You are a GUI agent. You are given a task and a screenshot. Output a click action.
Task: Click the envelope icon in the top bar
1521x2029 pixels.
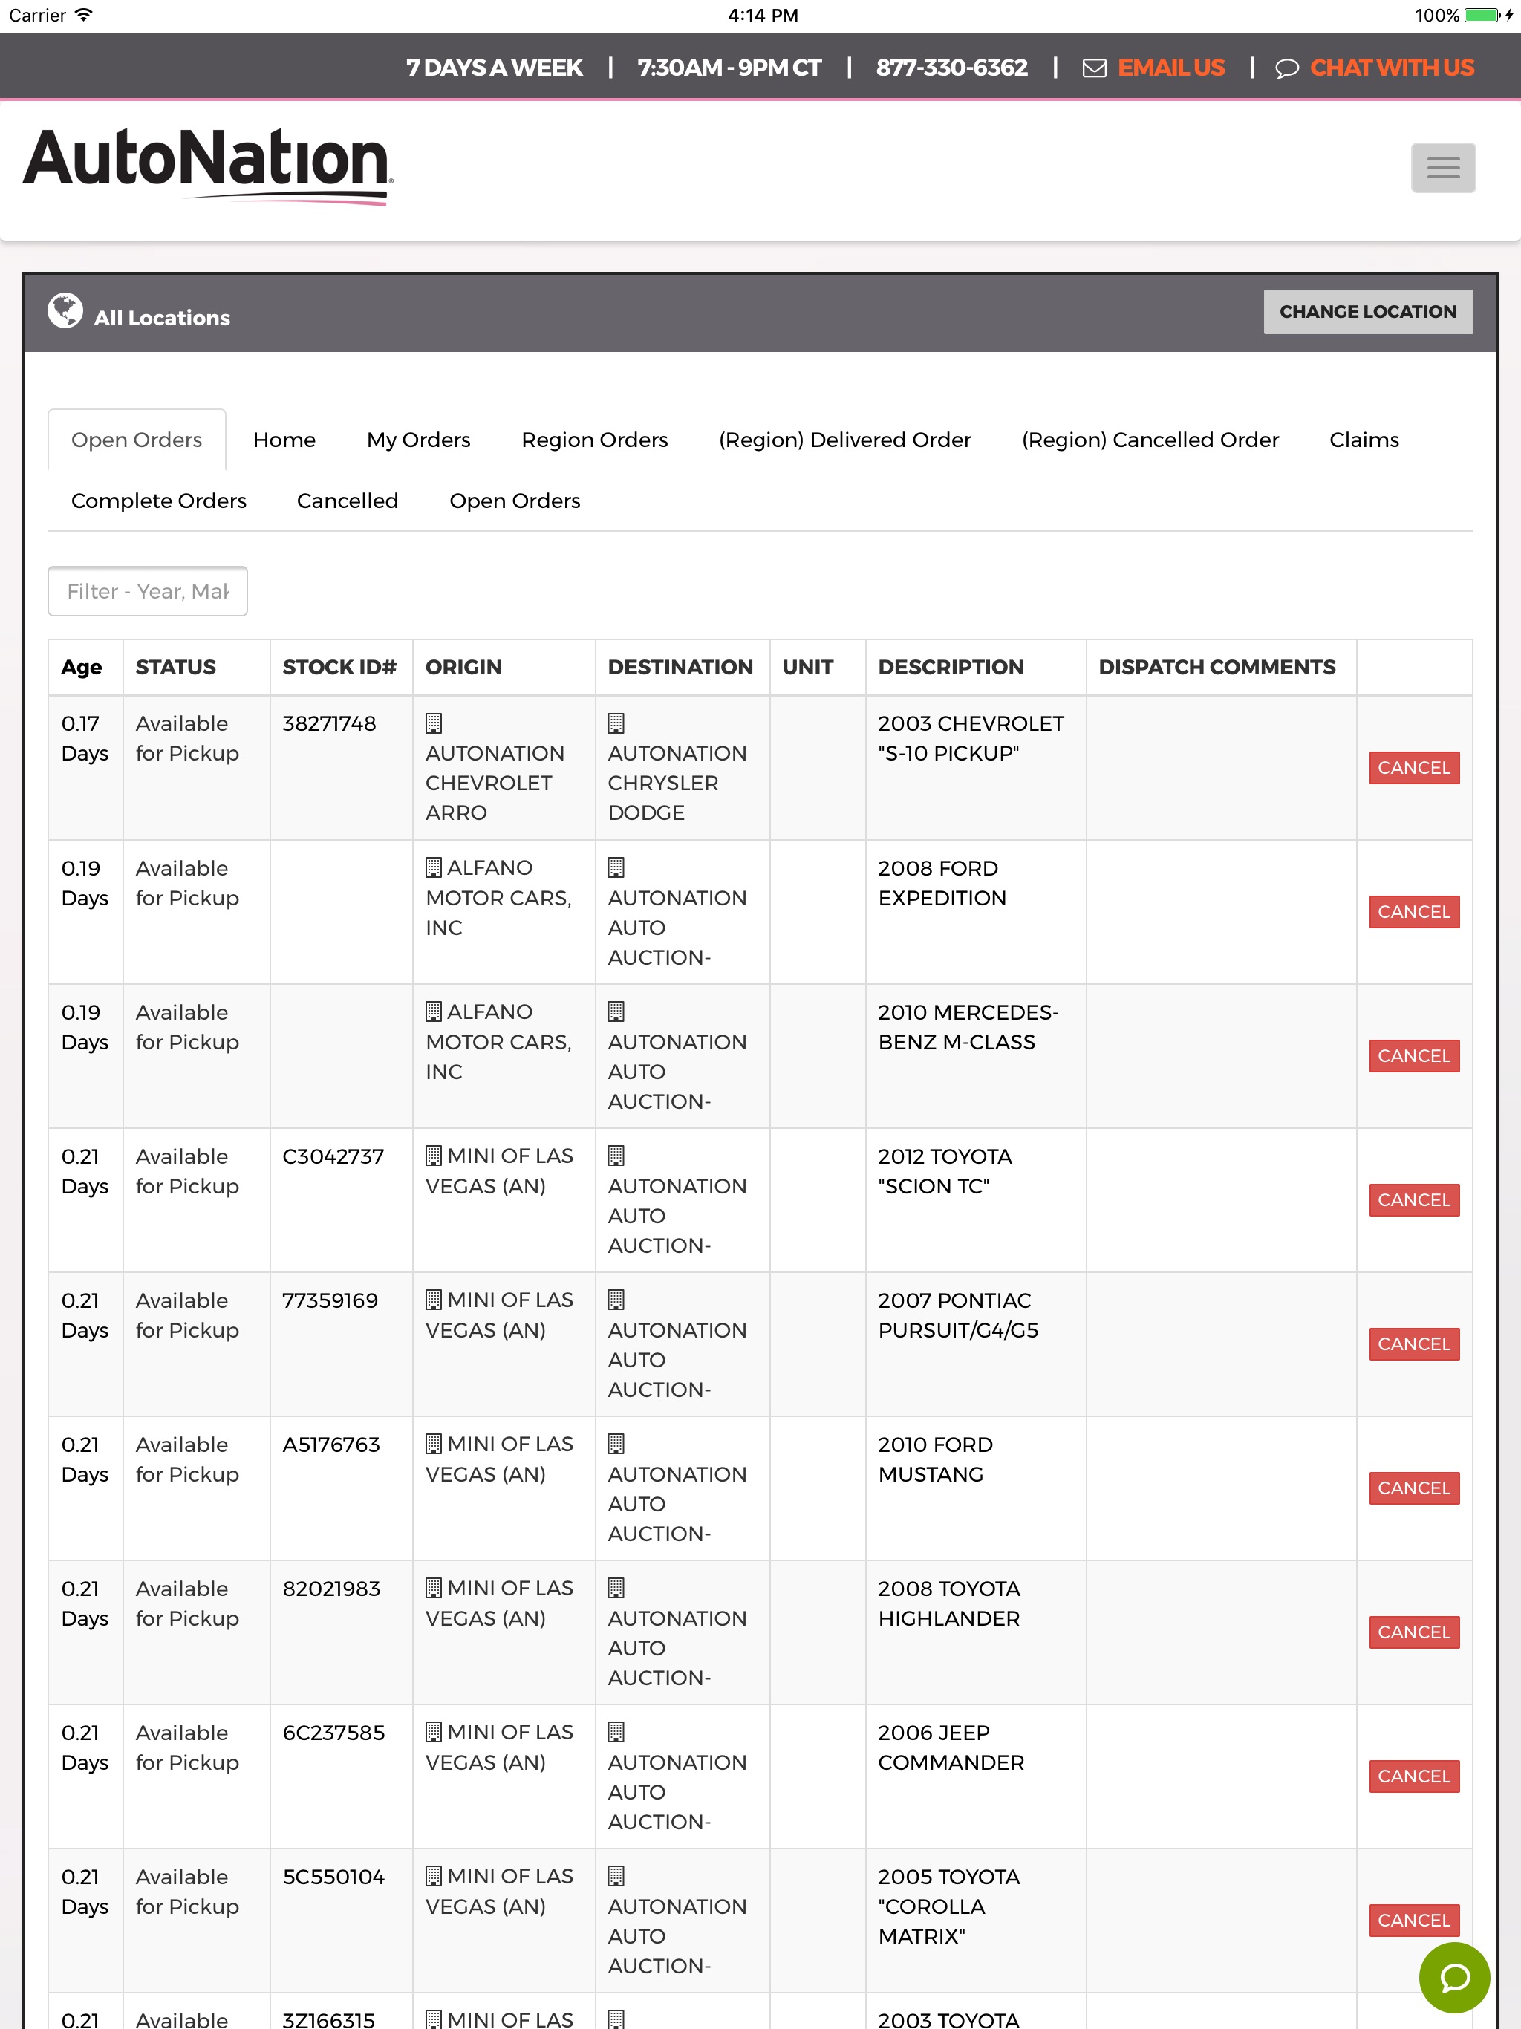[x=1095, y=68]
